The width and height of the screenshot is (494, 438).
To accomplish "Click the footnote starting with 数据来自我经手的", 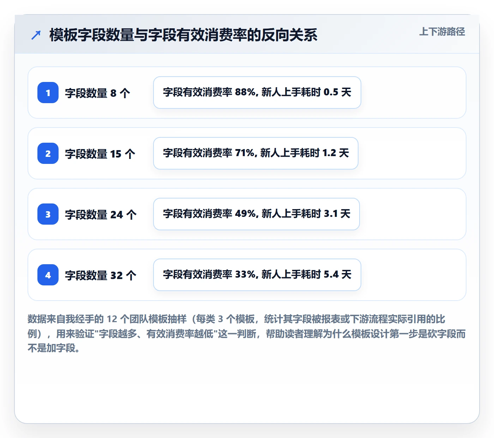I will click(247, 333).
